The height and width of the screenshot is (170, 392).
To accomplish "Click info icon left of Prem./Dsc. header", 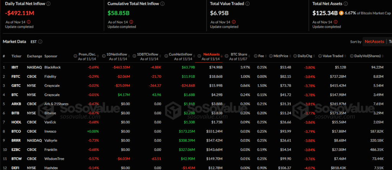I will click(x=75, y=56).
